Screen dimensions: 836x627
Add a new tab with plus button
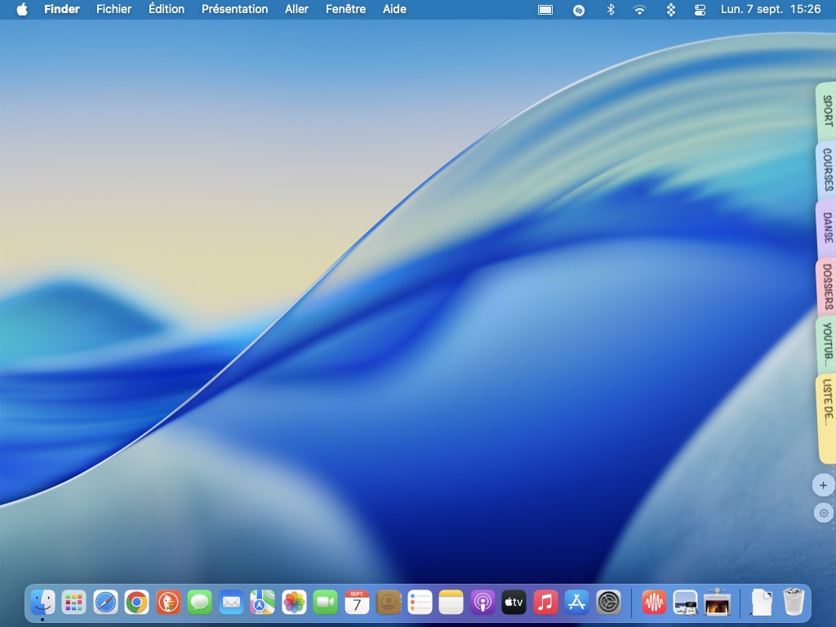point(823,485)
